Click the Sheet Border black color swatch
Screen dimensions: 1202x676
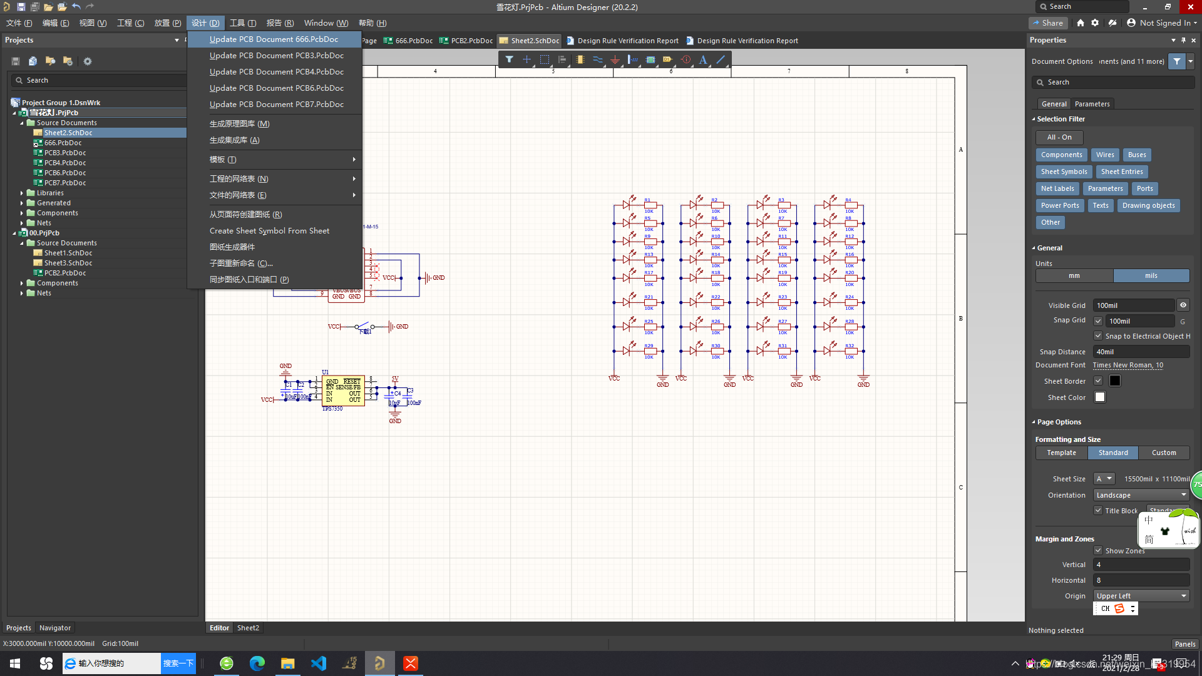(x=1115, y=381)
